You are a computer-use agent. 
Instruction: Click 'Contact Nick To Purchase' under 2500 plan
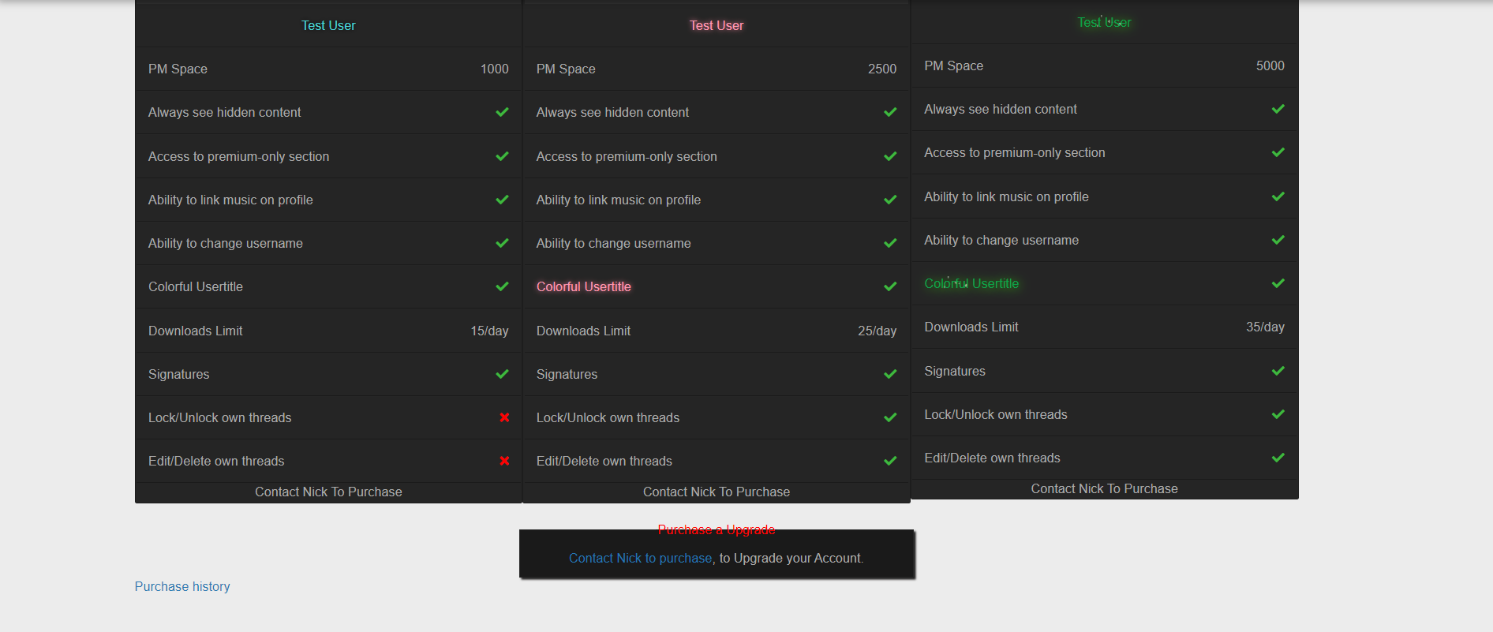717,492
